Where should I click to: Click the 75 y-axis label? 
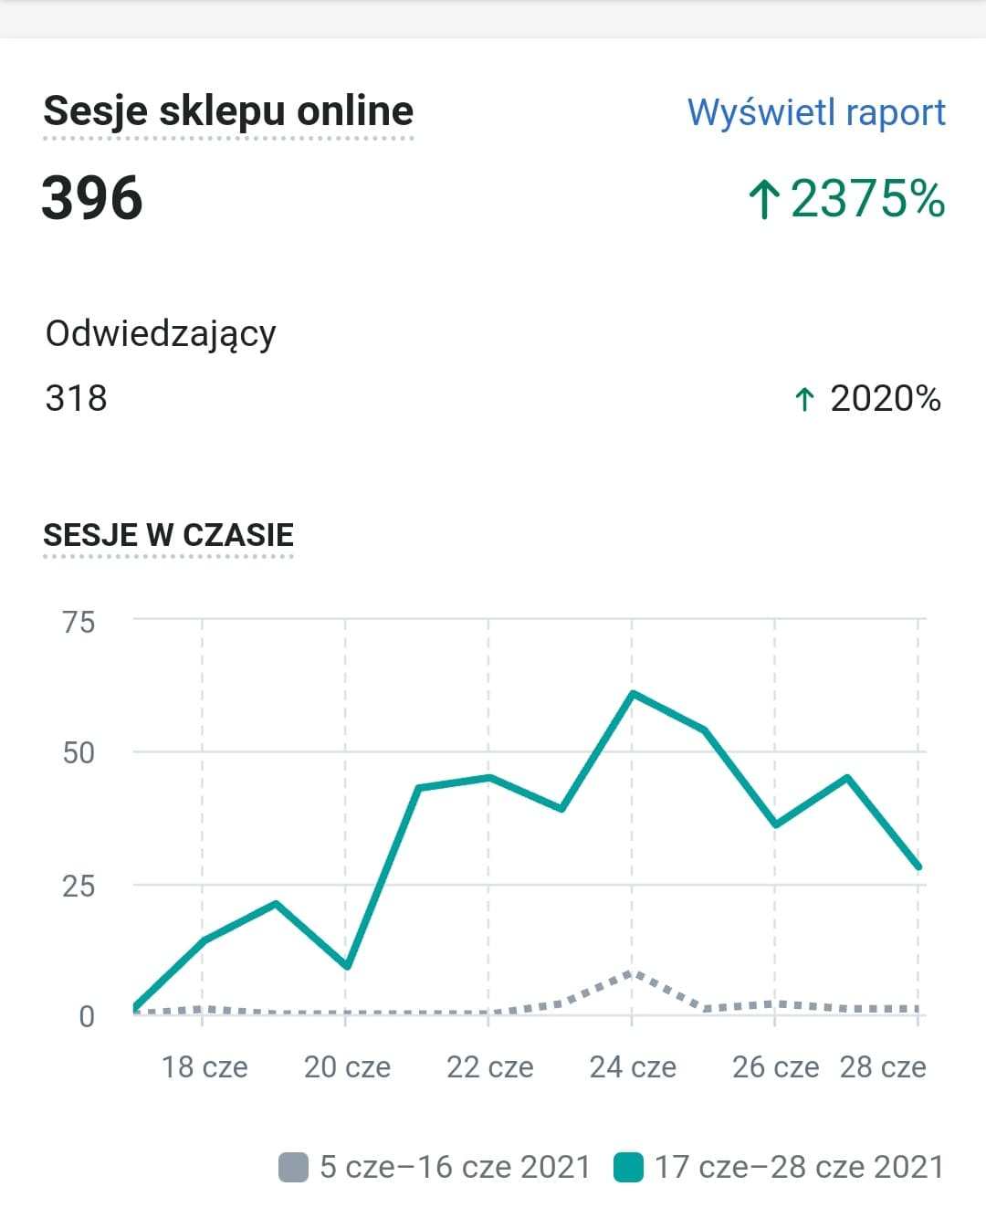[x=79, y=622]
